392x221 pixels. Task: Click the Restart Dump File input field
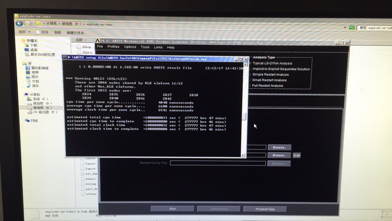[x=217, y=163]
